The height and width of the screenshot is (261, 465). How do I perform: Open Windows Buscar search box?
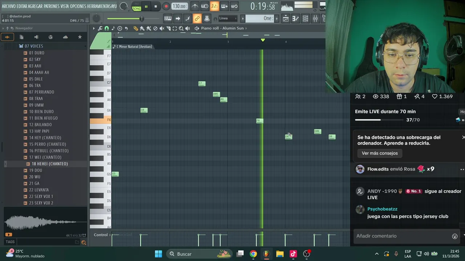[x=198, y=254]
